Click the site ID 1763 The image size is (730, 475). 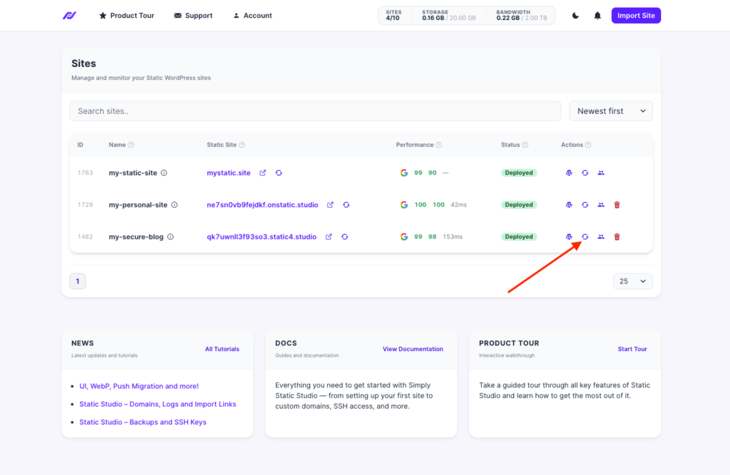point(86,172)
